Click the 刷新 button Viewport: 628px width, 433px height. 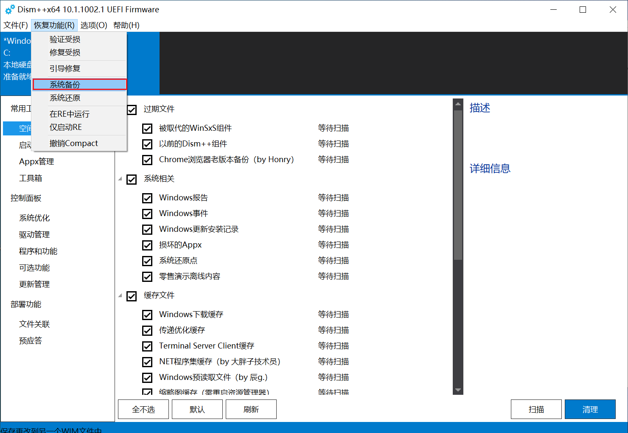251,409
